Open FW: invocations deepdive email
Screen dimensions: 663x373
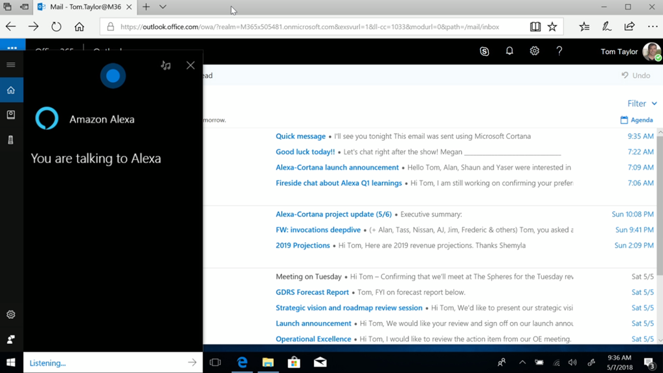point(429,230)
